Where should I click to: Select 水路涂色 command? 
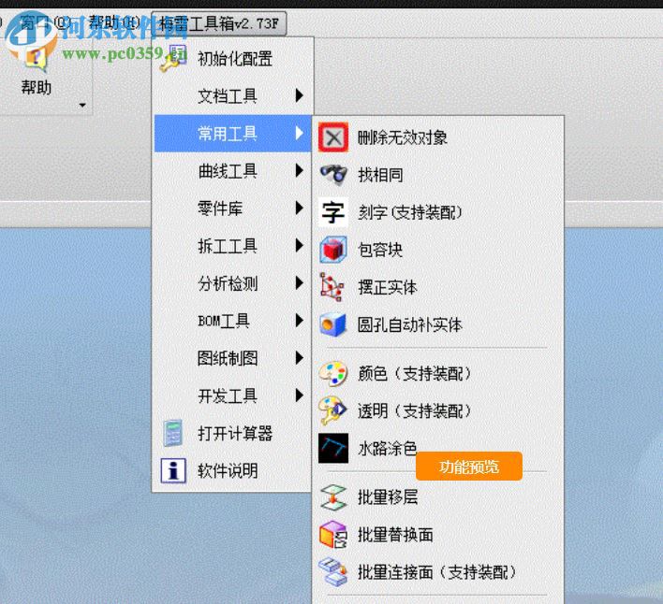[438, 448]
